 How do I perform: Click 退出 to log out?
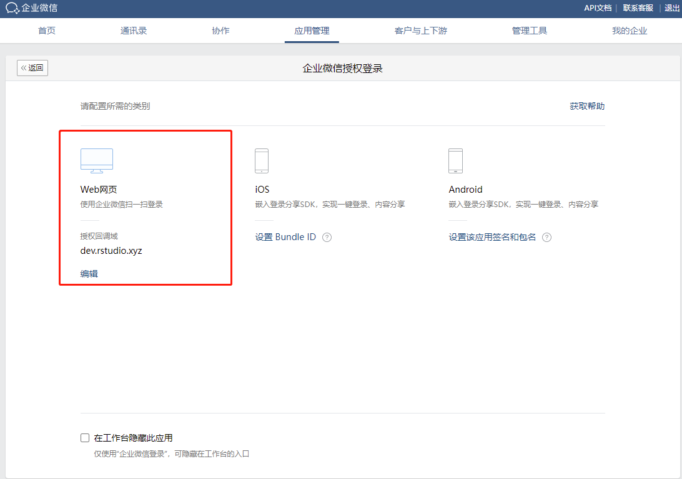[671, 8]
